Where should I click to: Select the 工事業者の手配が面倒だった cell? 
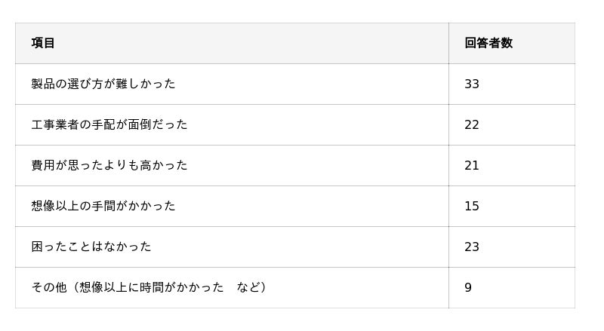coord(109,124)
